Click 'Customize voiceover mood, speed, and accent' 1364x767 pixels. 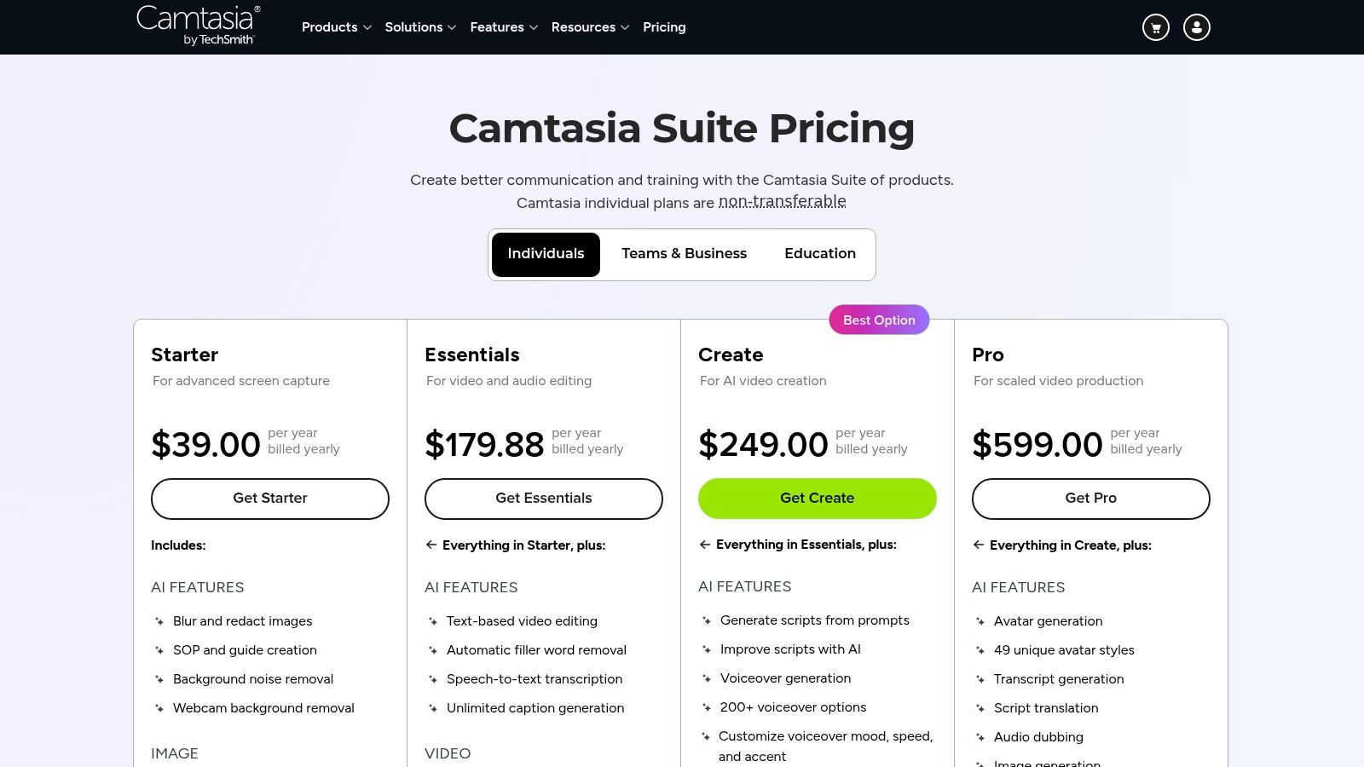point(825,747)
